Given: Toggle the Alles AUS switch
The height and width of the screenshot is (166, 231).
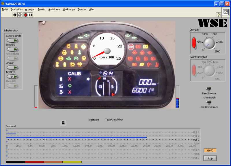Looking at the screenshot, I should [x=13, y=86].
